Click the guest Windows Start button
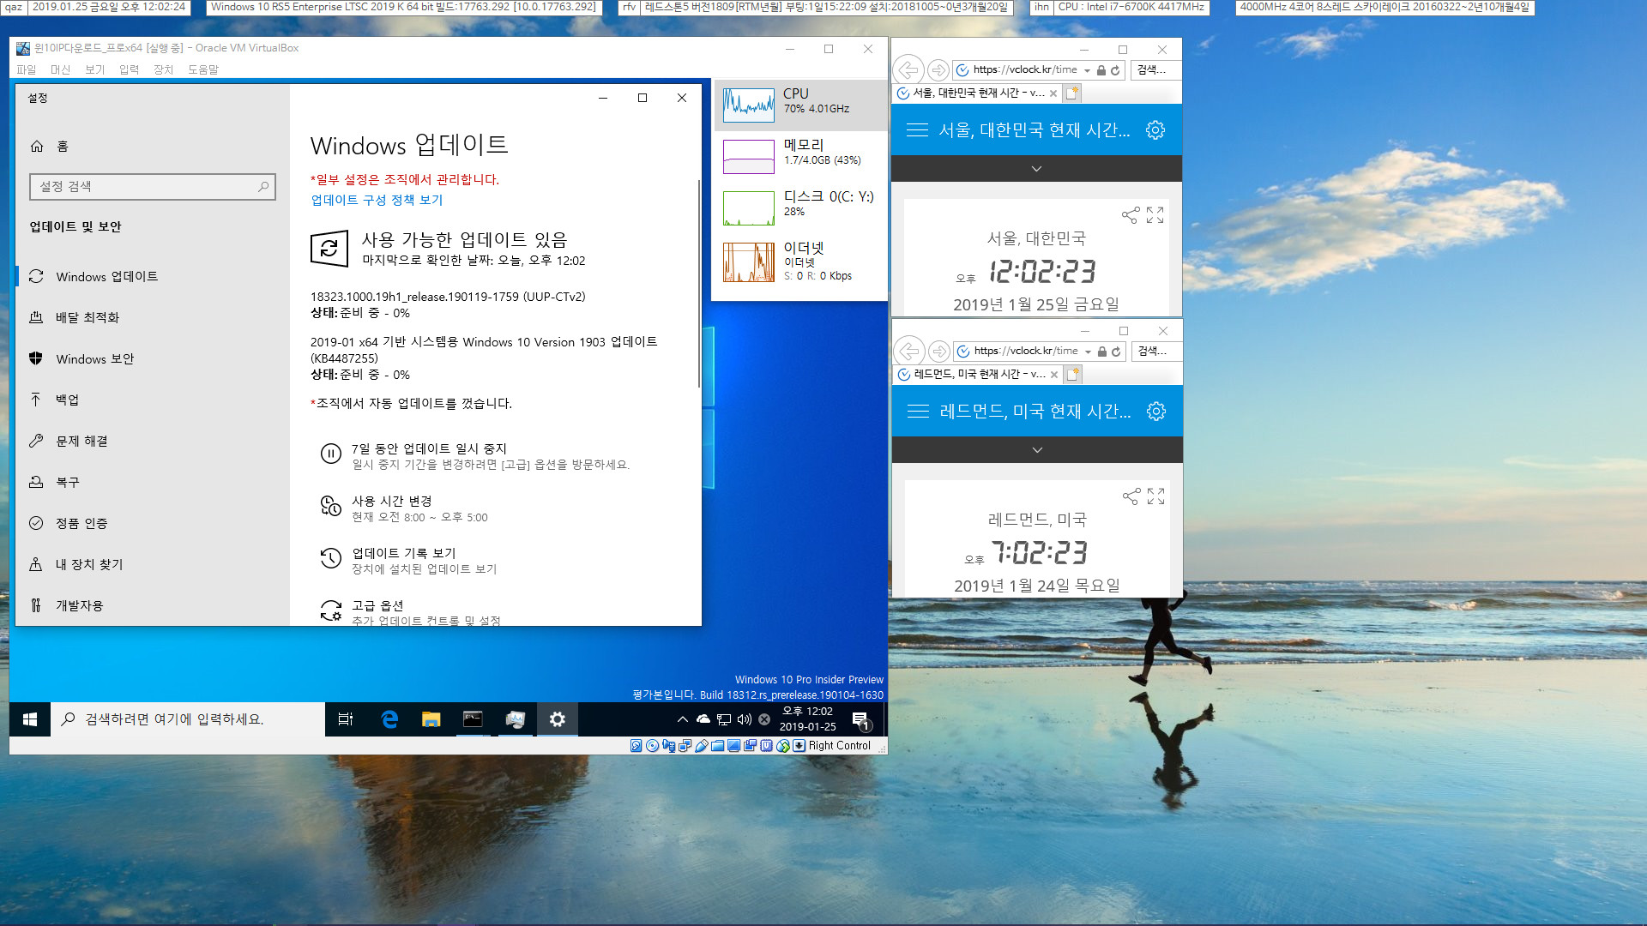 pyautogui.click(x=30, y=719)
